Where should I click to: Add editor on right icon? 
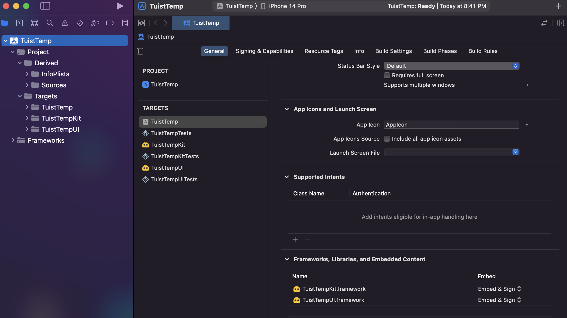pos(560,23)
